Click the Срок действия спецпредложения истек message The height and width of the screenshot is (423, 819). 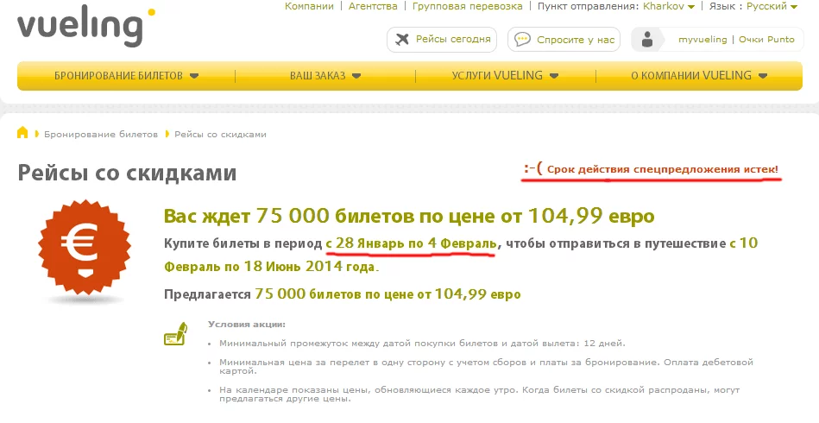[x=652, y=169]
